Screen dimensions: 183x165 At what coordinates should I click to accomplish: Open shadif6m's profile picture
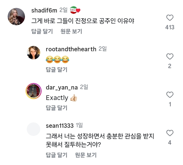[17, 17]
